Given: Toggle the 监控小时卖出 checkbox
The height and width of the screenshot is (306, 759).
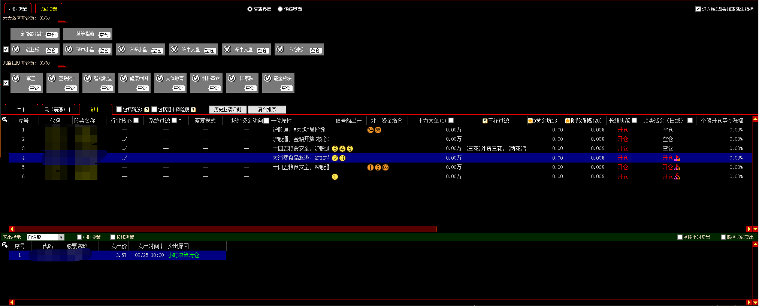Looking at the screenshot, I should (x=680, y=237).
